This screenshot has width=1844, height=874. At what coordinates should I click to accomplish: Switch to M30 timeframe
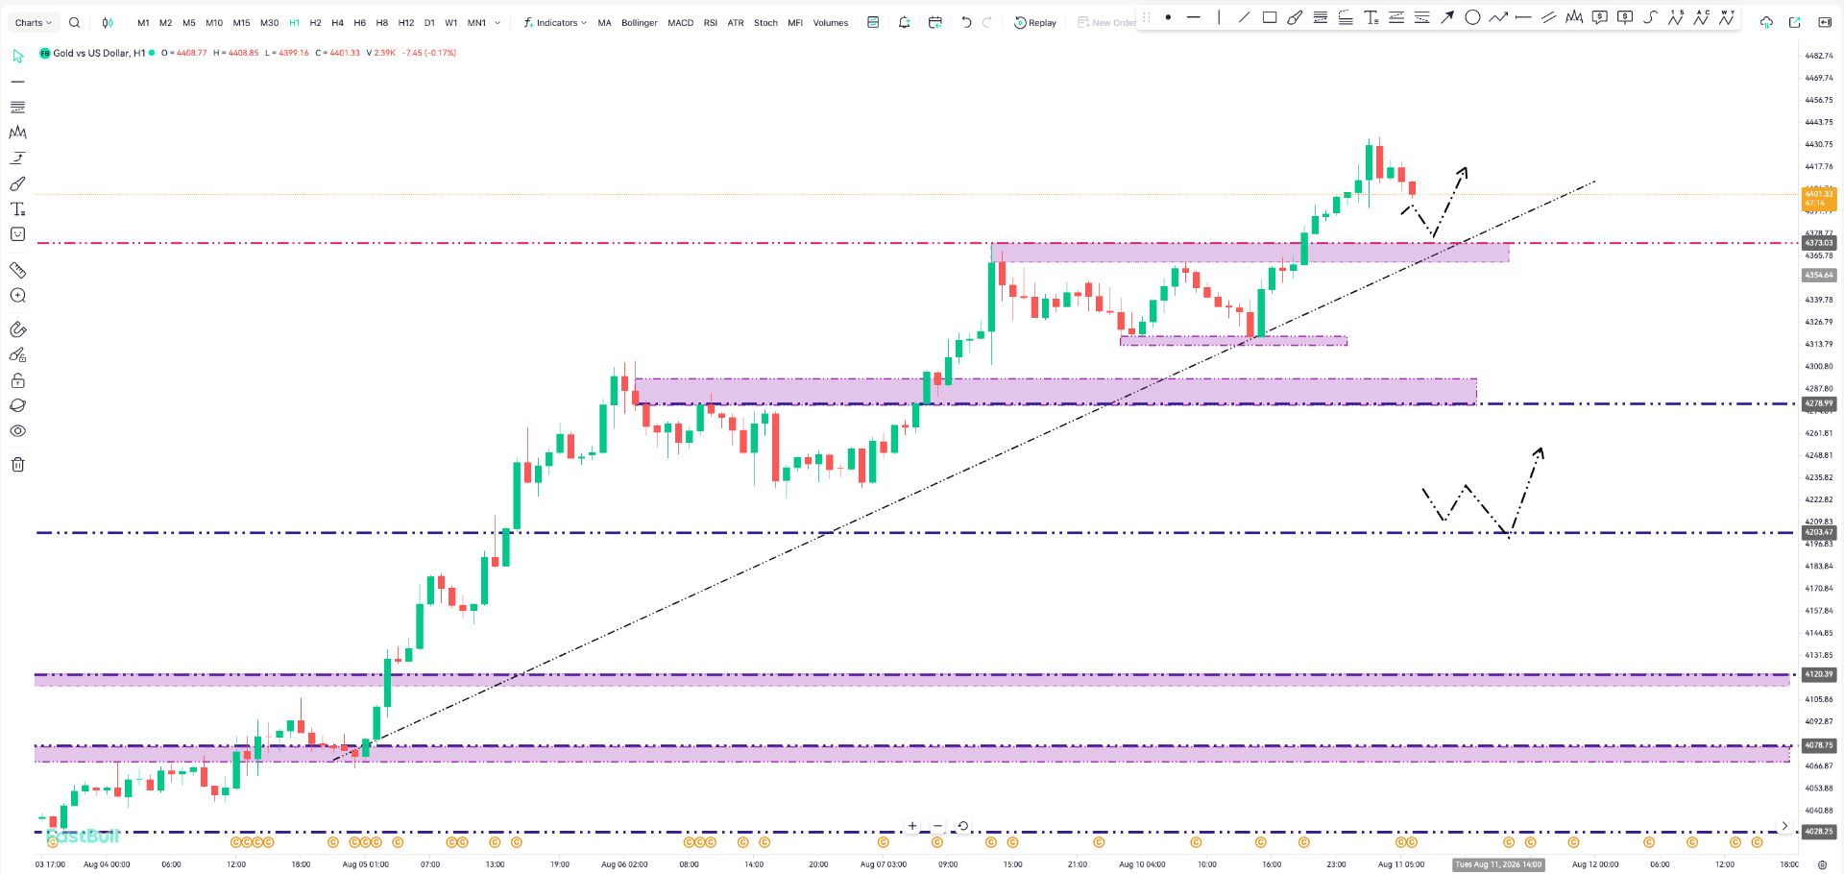point(269,22)
